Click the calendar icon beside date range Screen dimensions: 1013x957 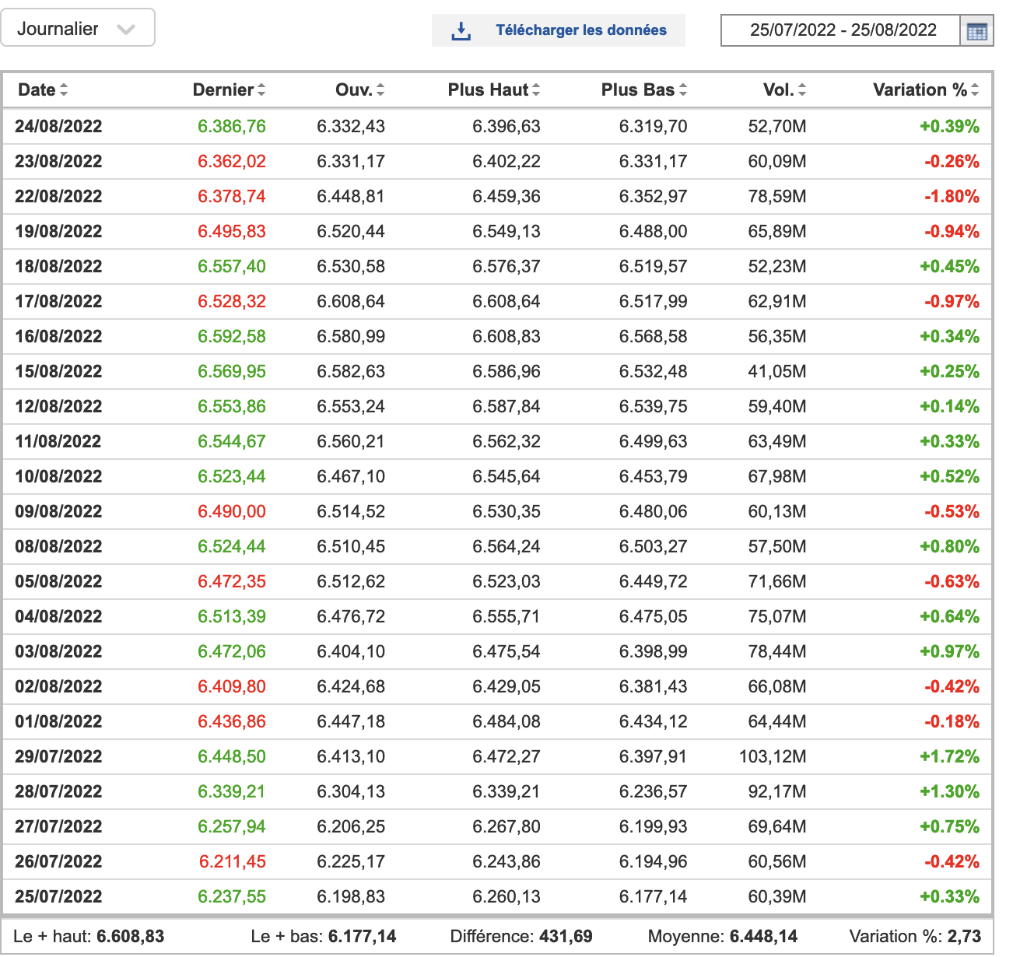click(x=976, y=31)
